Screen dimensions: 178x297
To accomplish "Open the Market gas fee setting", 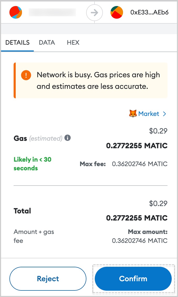I will pos(149,114).
